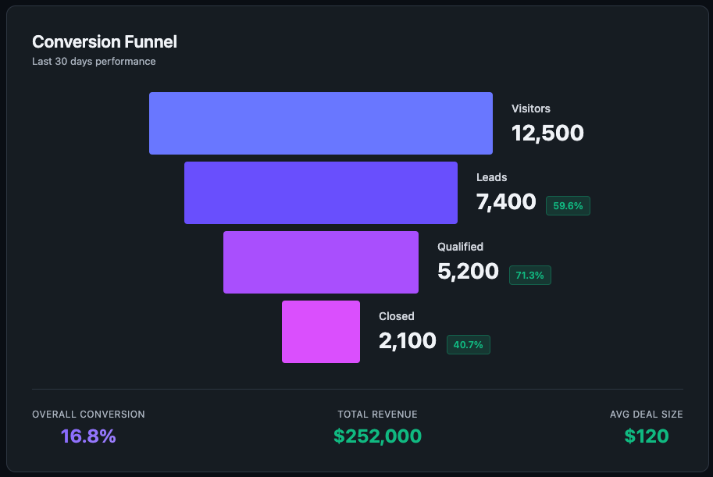Select the Closed stage label
Screen dimensions: 713x477
(x=396, y=316)
